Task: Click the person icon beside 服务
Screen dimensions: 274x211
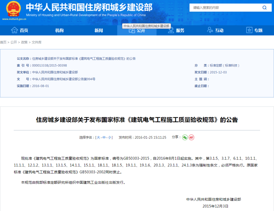Action: tap(171, 31)
